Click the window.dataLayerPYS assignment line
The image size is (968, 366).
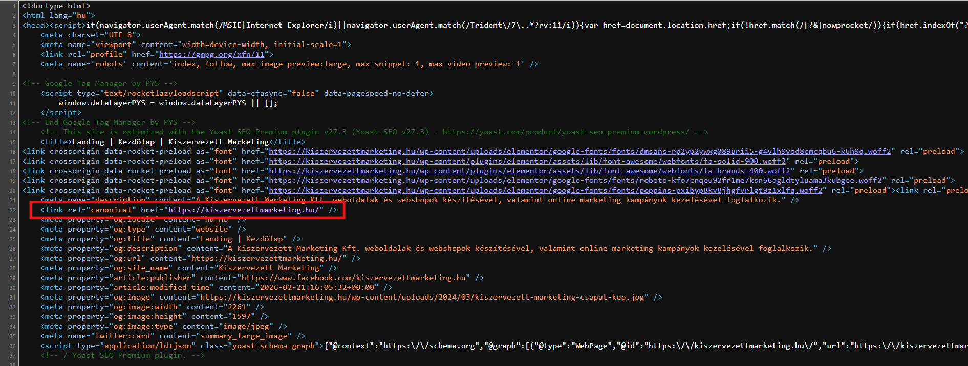(168, 103)
